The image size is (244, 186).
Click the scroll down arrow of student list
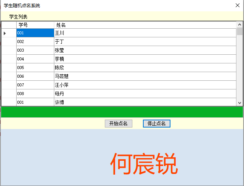coord(239,103)
